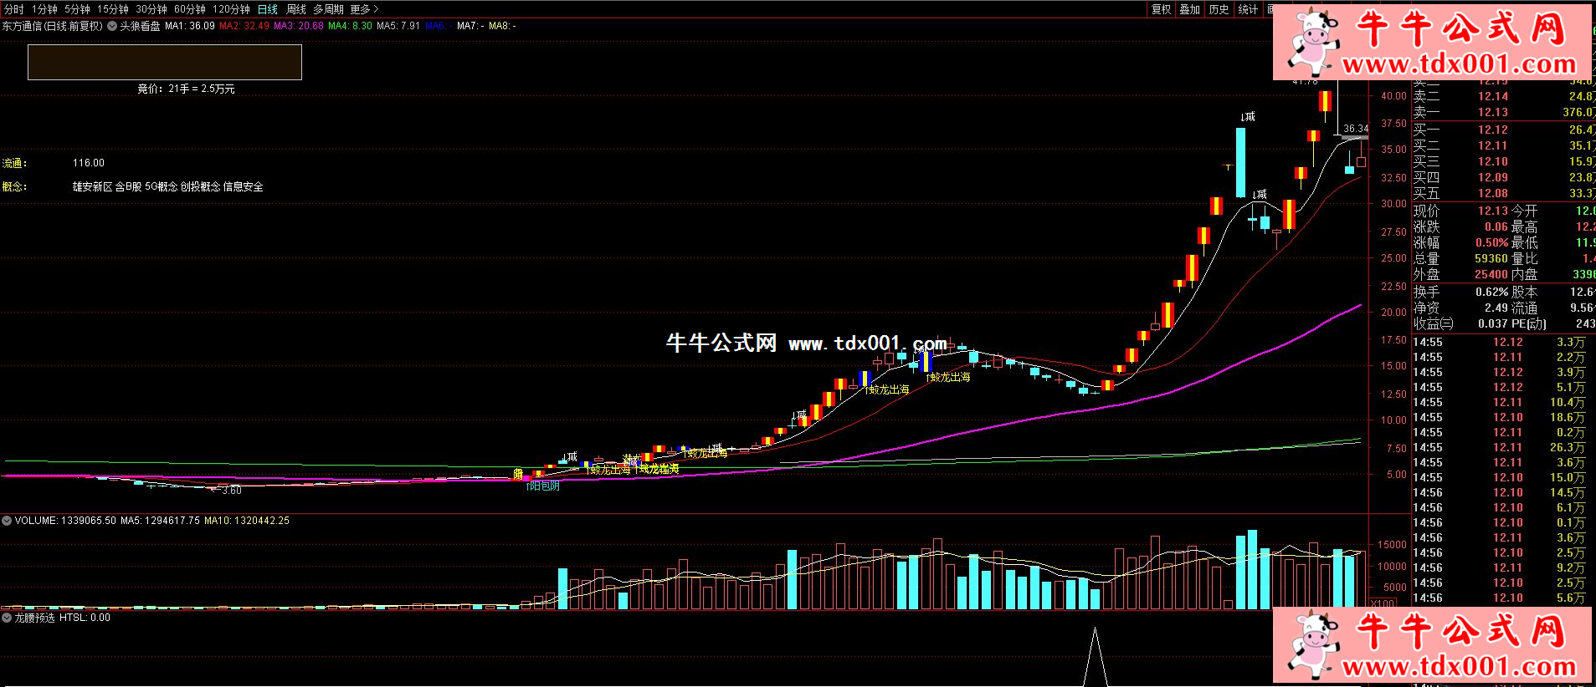Select the 日线 daily chart tab
Screen dimensions: 1596x687
(267, 9)
